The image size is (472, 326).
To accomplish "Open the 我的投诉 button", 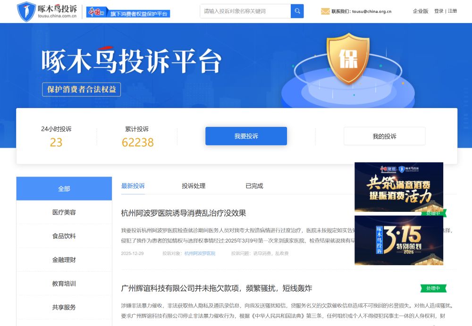I will [384, 136].
